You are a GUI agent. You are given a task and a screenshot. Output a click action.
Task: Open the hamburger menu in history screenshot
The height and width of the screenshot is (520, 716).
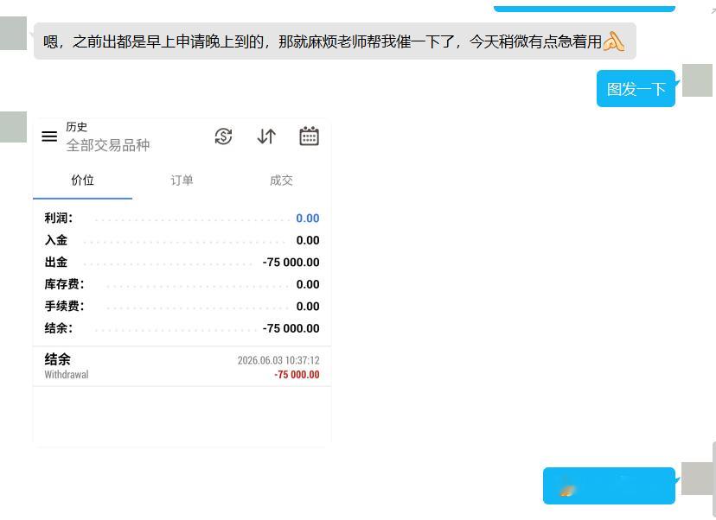(x=49, y=136)
